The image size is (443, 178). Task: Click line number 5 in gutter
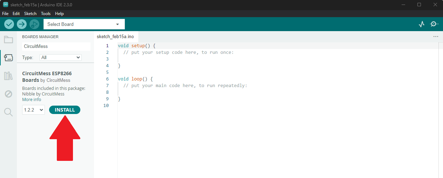point(107,72)
